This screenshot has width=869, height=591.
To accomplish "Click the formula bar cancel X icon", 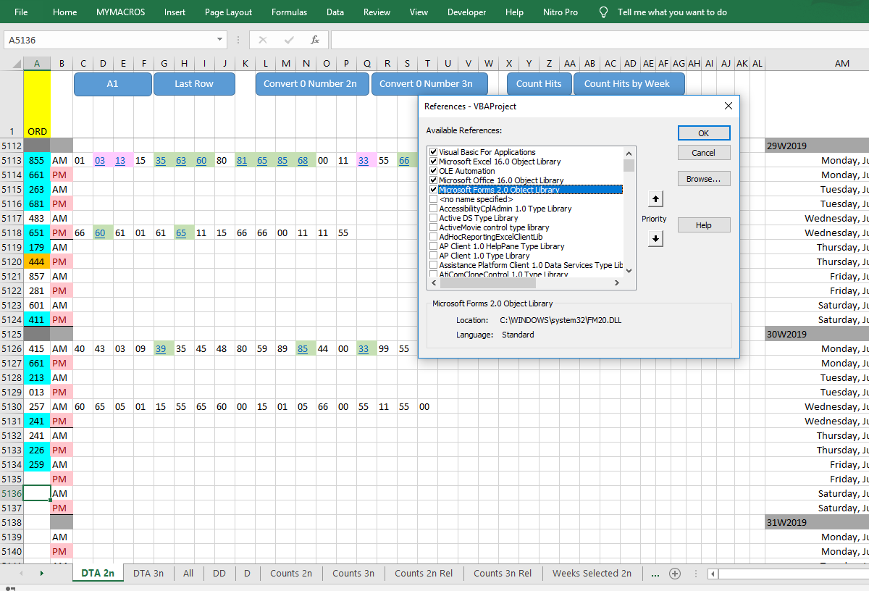I will 263,40.
